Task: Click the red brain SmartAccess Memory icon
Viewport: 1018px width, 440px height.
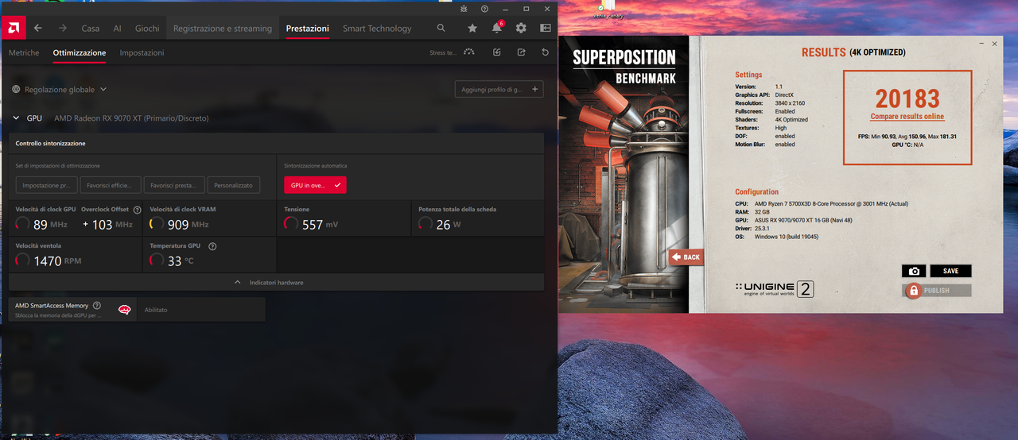Action: (124, 310)
